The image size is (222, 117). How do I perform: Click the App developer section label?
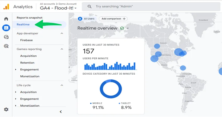(x=27, y=33)
